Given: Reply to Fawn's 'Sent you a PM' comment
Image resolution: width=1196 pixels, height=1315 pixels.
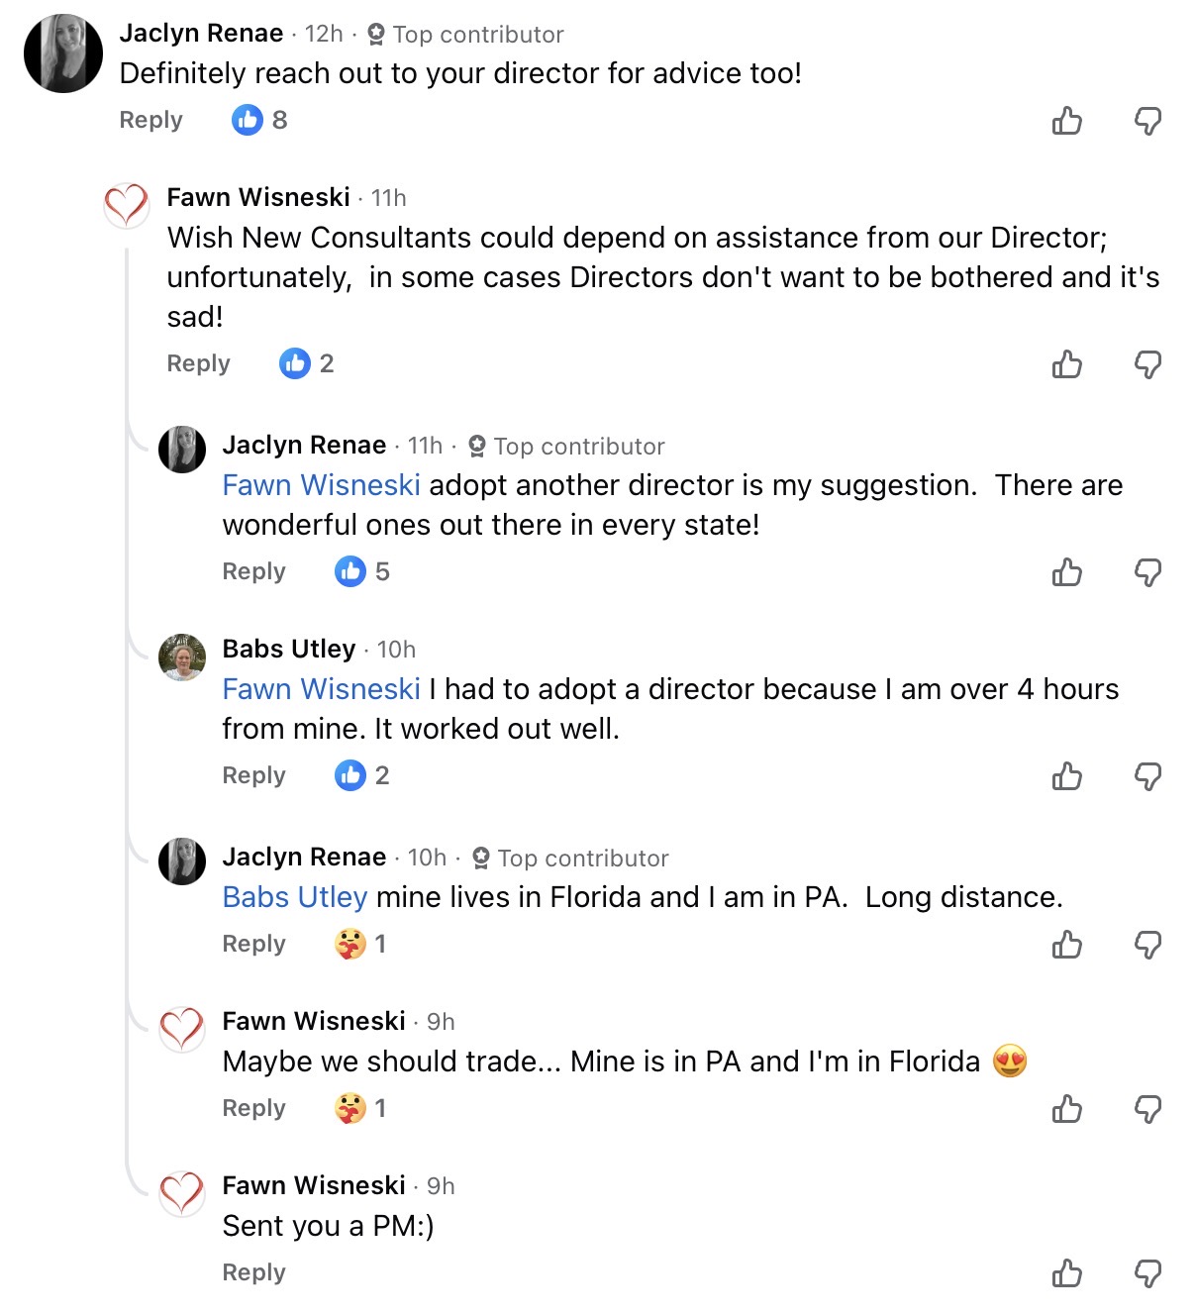Looking at the screenshot, I should [253, 1272].
